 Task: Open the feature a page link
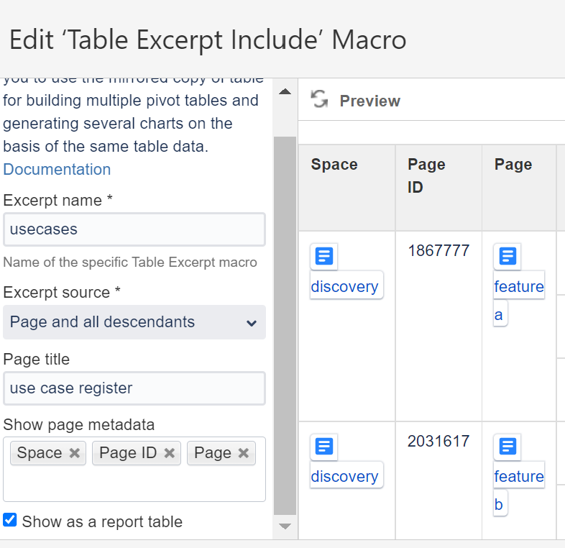tap(518, 287)
